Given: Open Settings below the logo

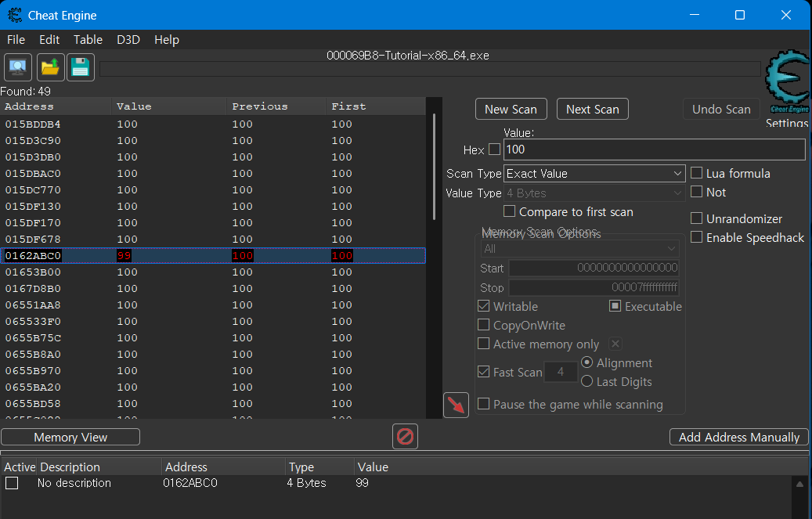Looking at the screenshot, I should (787, 123).
